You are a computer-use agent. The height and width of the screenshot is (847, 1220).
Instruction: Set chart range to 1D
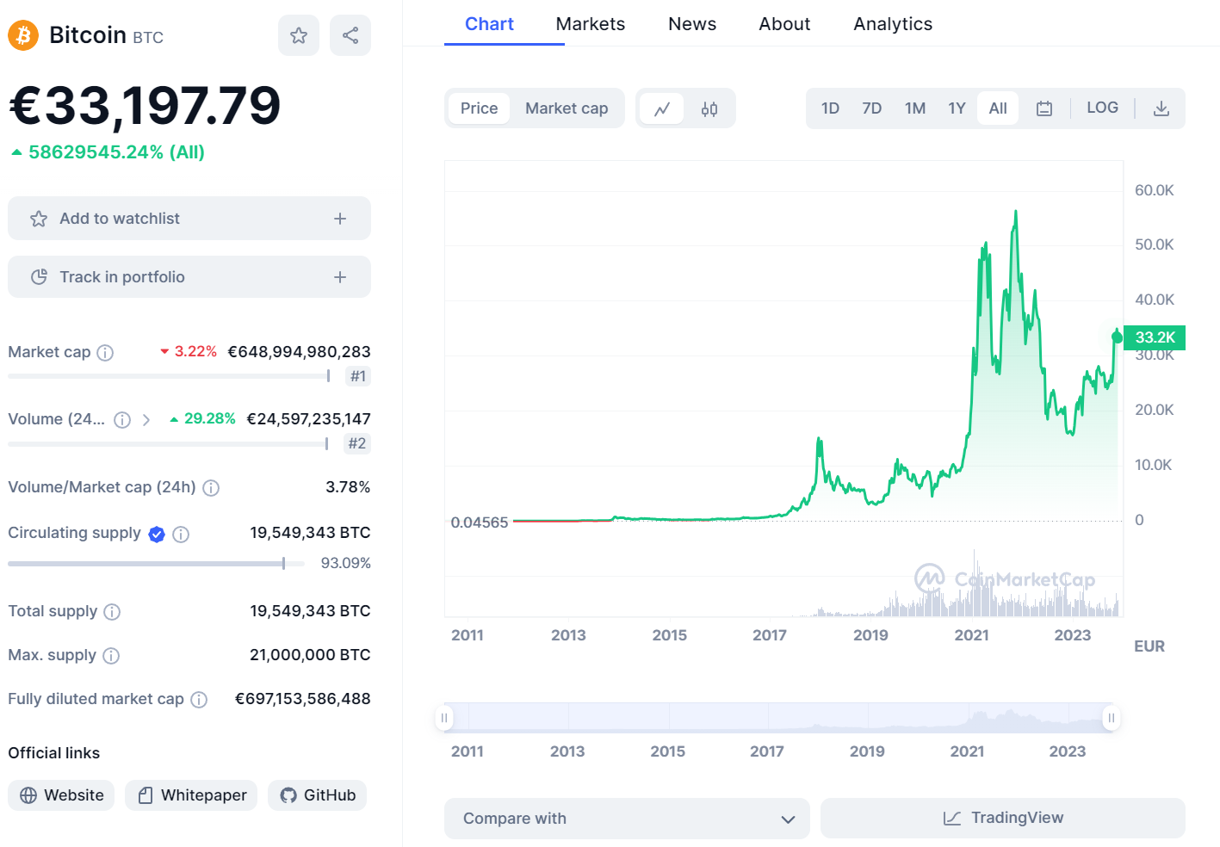point(830,108)
